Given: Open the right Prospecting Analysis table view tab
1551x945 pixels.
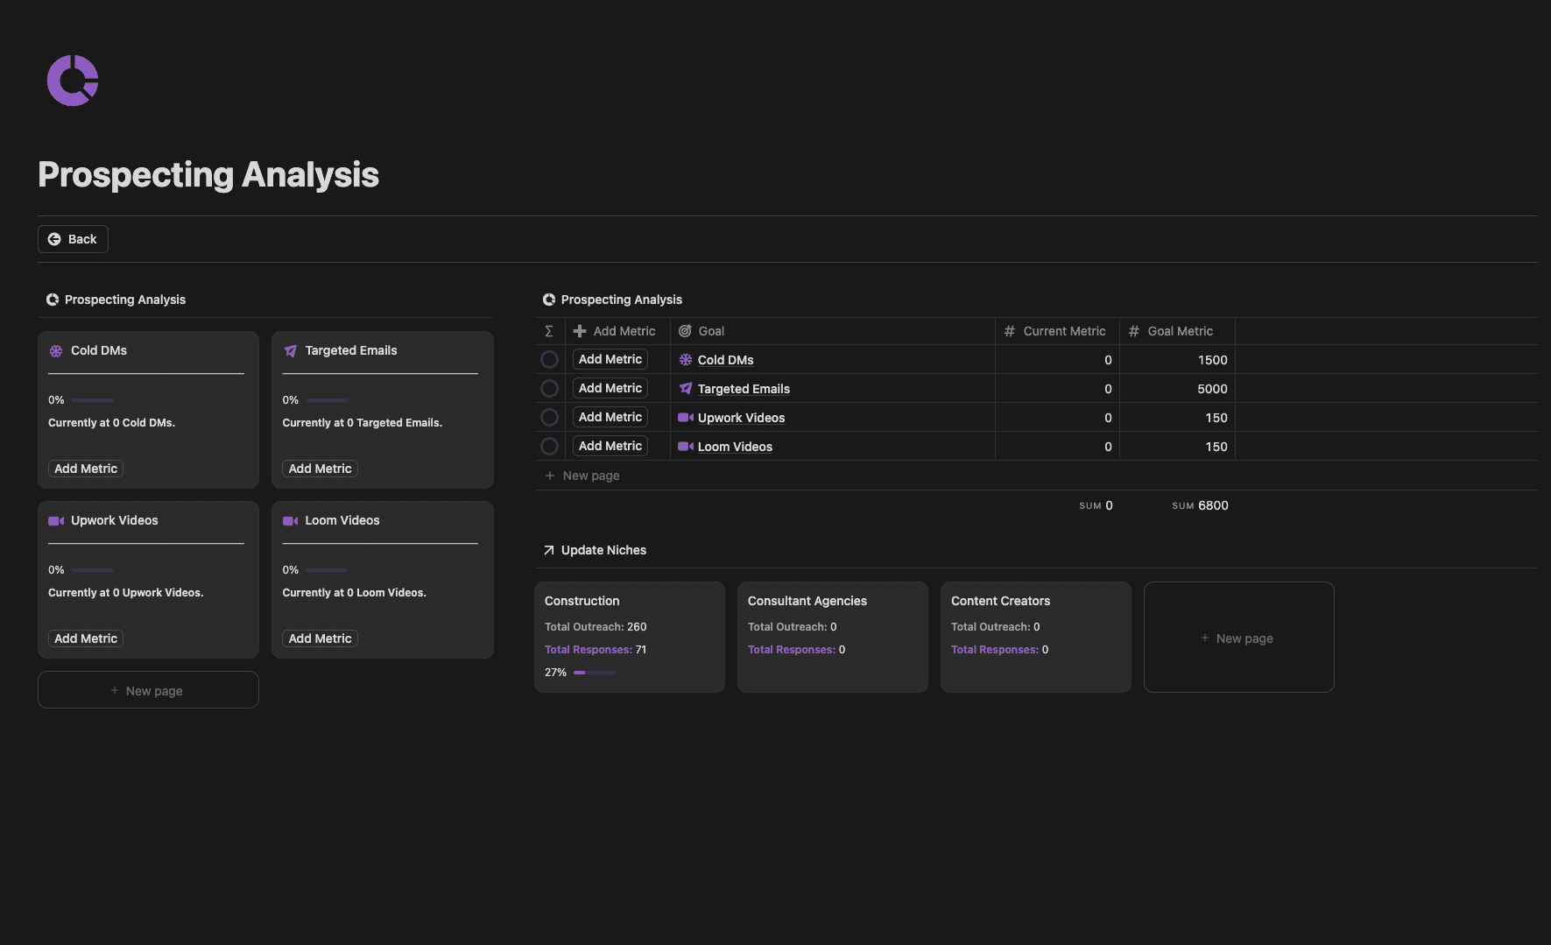Looking at the screenshot, I should (612, 300).
